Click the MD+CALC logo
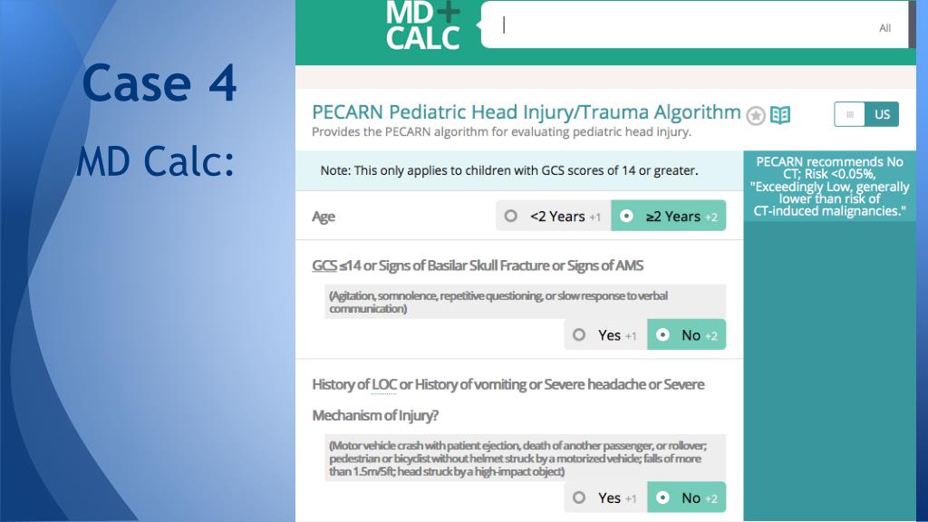 tap(423, 24)
